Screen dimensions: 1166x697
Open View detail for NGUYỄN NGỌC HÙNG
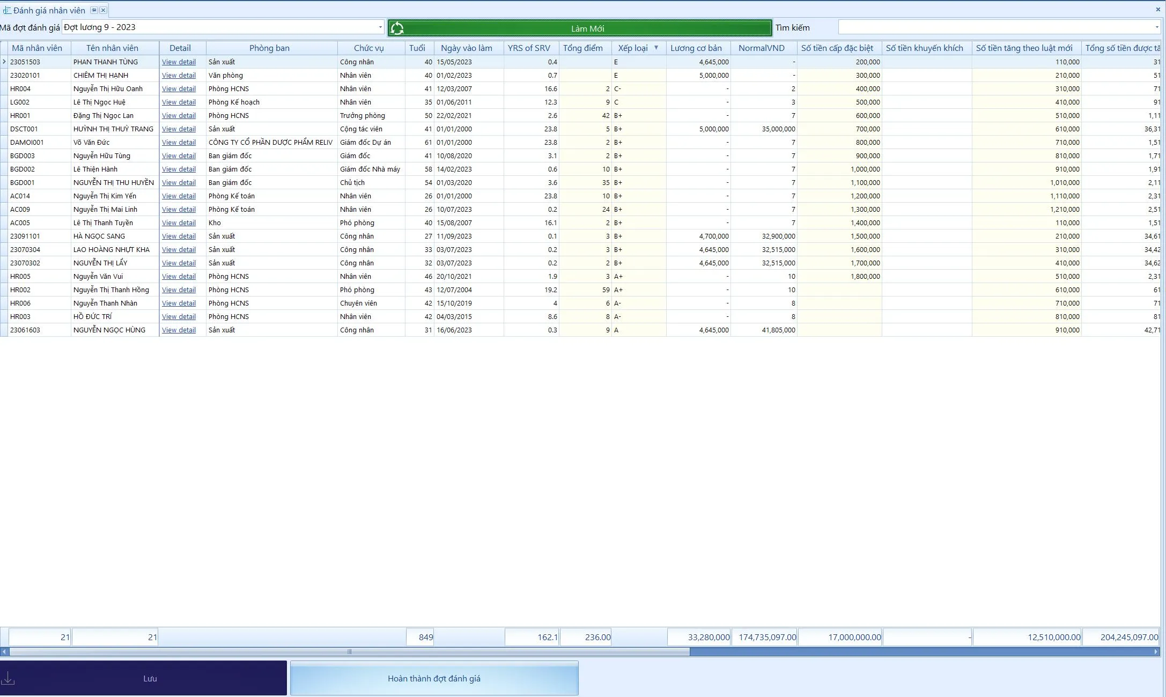pyautogui.click(x=179, y=330)
